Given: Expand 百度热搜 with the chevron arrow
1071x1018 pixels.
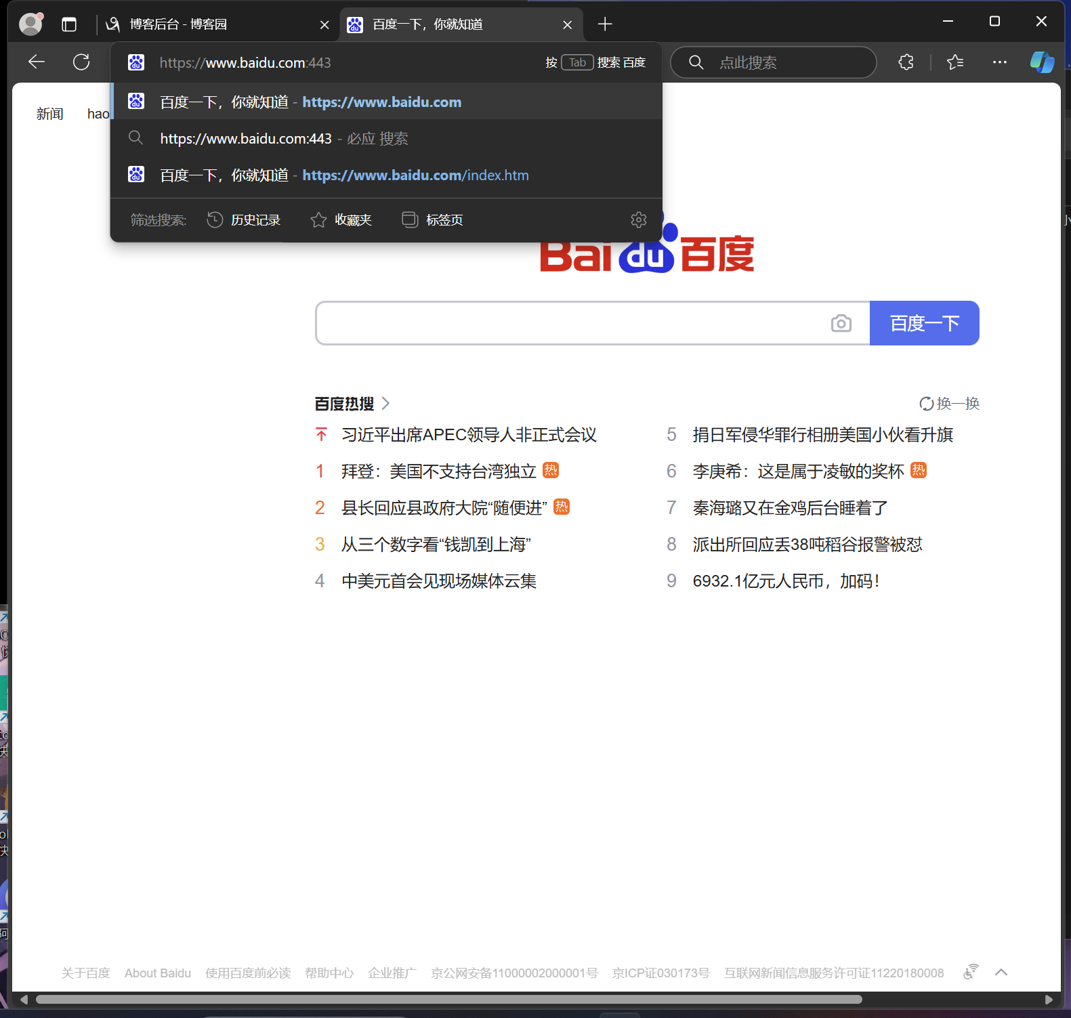Looking at the screenshot, I should [x=386, y=404].
